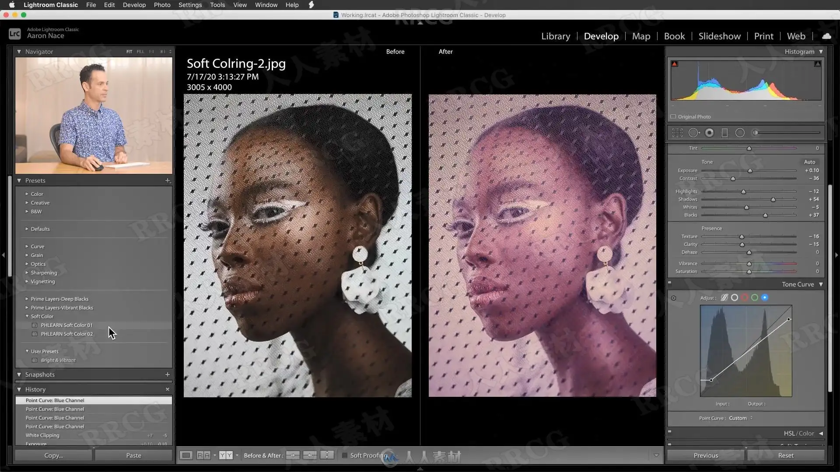Click the Paste button

click(x=133, y=455)
